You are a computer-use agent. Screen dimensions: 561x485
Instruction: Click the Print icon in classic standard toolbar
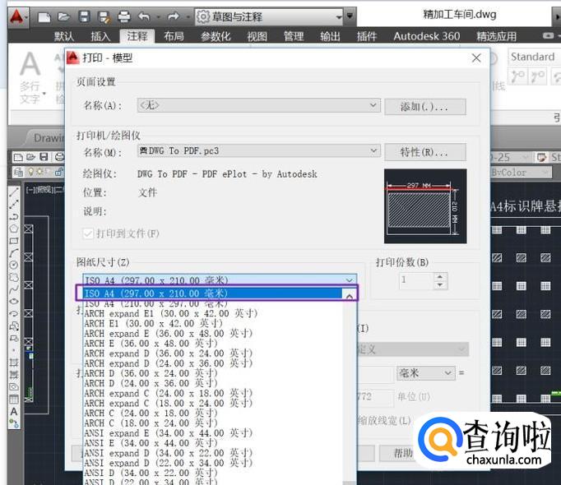coord(59,157)
